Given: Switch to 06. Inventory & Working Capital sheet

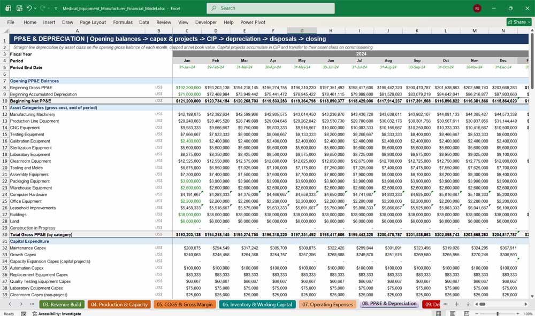Looking at the screenshot, I should tap(257, 304).
